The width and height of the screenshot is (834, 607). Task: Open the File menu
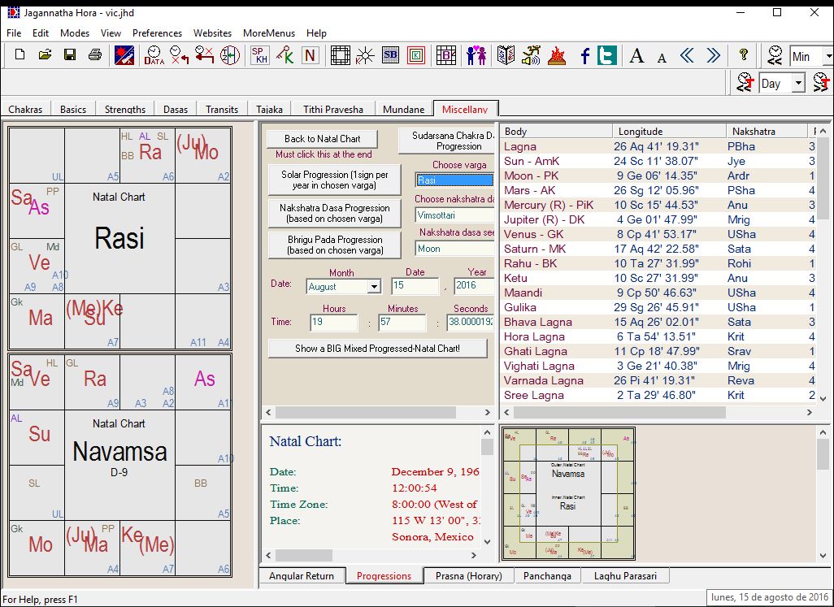(14, 33)
